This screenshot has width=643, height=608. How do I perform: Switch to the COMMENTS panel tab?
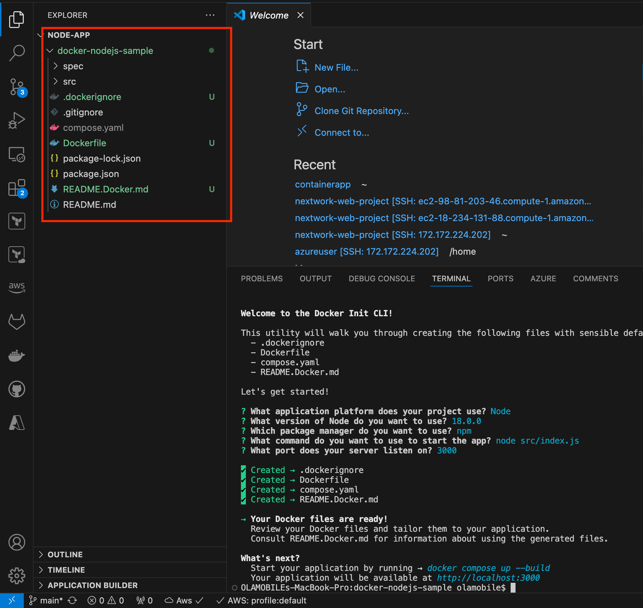pyautogui.click(x=595, y=279)
